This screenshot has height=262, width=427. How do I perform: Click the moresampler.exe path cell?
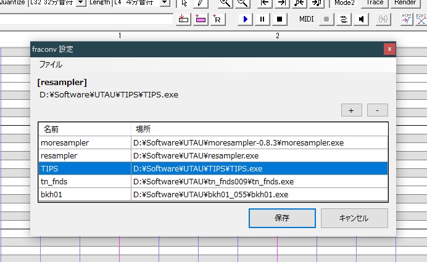260,142
